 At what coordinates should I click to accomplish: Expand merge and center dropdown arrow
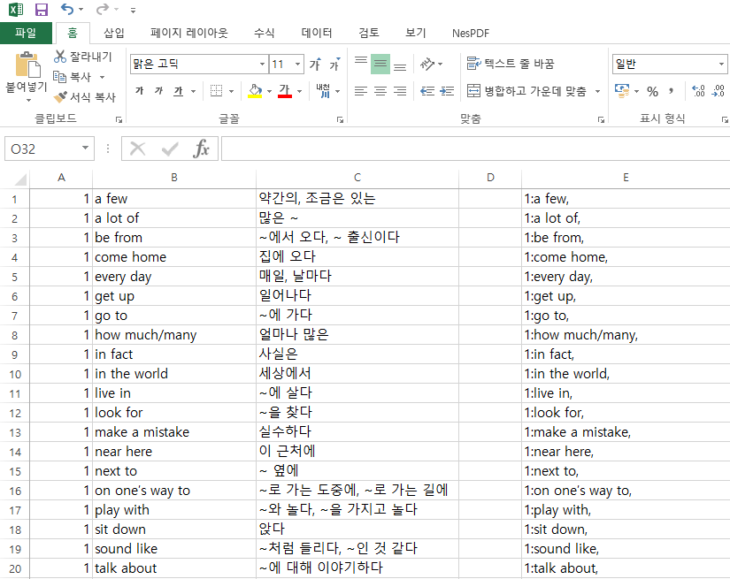(x=598, y=91)
